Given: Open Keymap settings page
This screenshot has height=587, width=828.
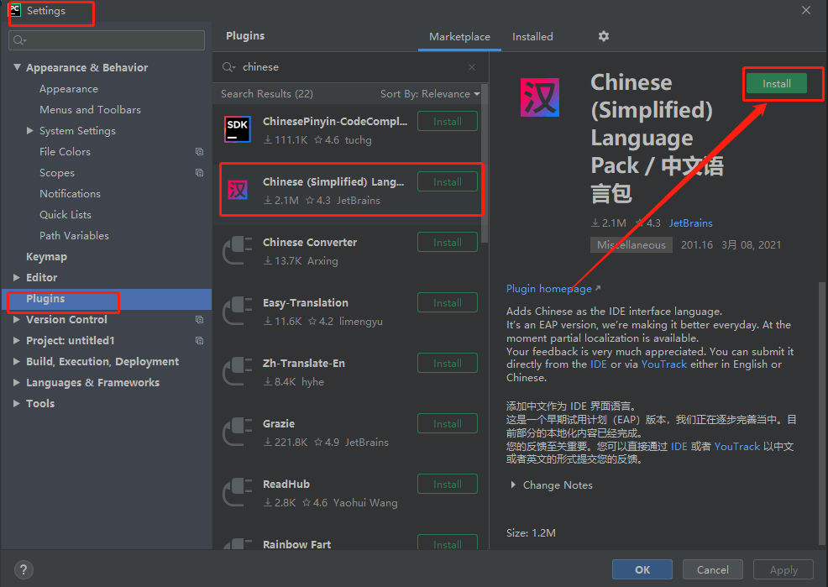Looking at the screenshot, I should [46, 256].
